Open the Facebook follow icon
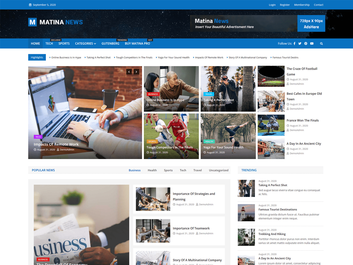The height and width of the screenshot is (265, 353). tap(294, 43)
